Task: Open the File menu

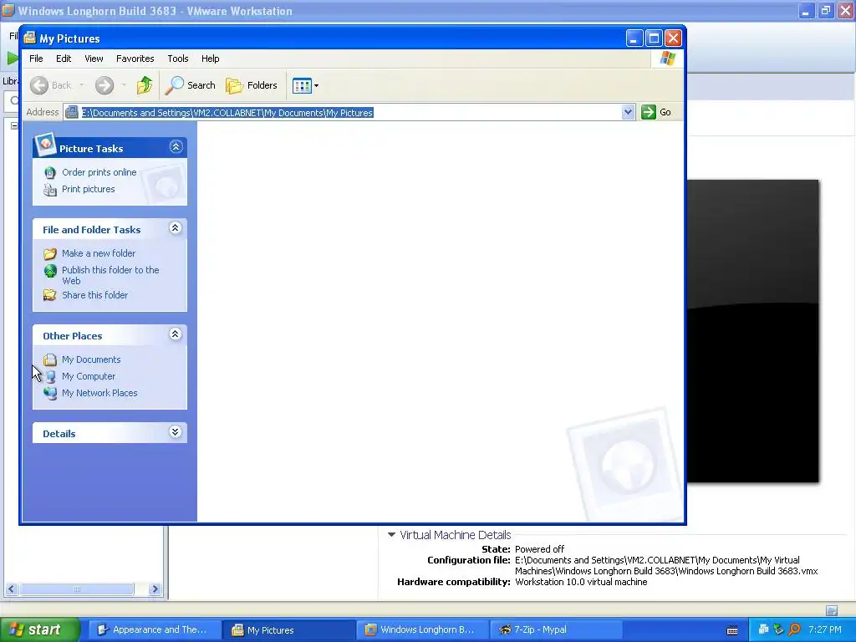Action: point(36,59)
